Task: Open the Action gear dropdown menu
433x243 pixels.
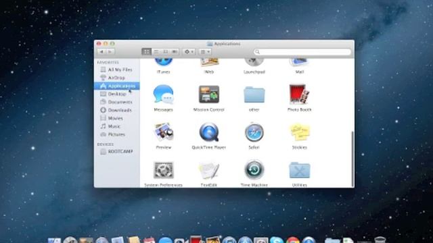Action: coord(189,51)
